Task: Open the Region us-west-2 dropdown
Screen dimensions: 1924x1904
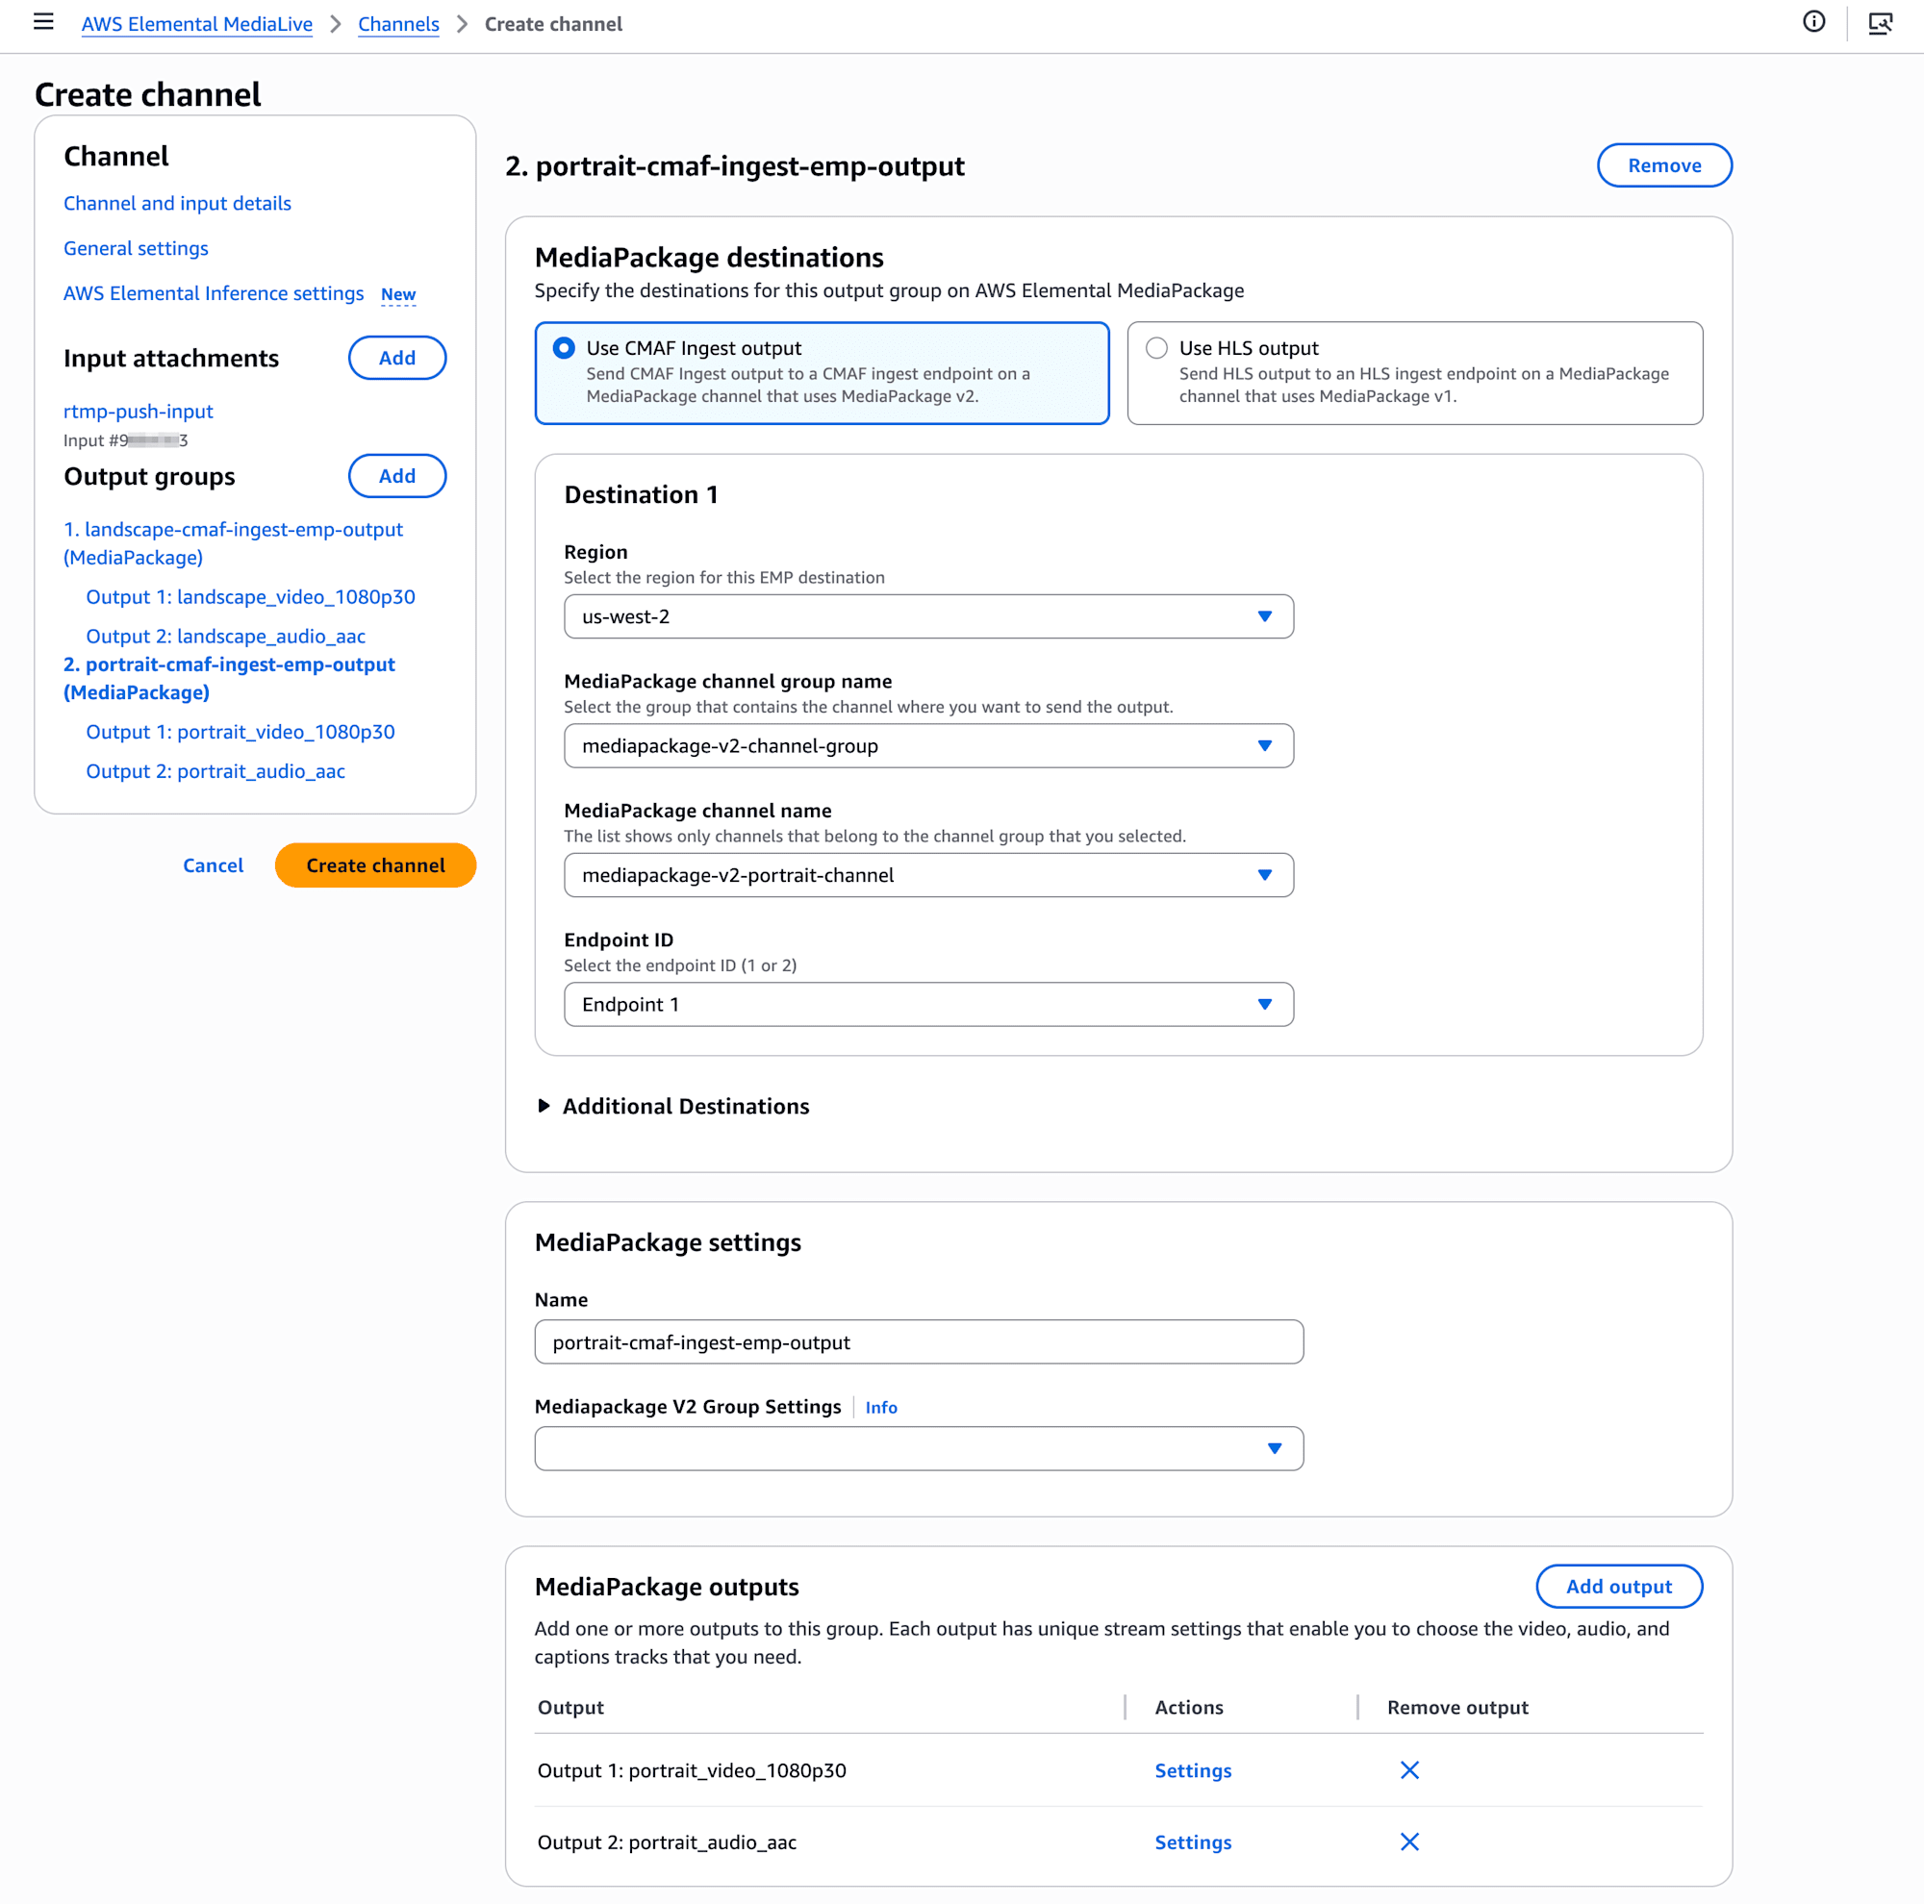Action: pos(927,616)
